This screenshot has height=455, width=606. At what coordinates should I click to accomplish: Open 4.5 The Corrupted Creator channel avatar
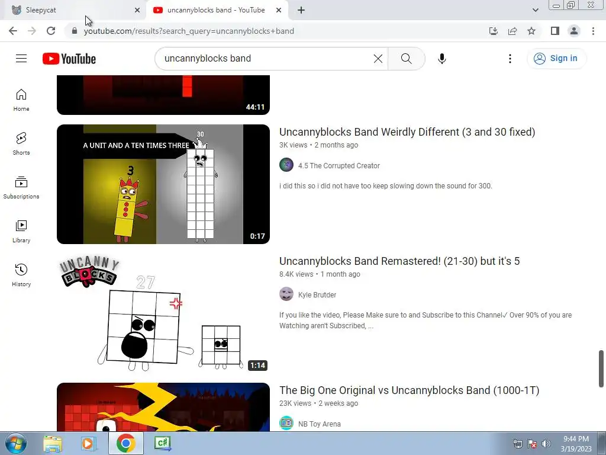[x=286, y=165]
